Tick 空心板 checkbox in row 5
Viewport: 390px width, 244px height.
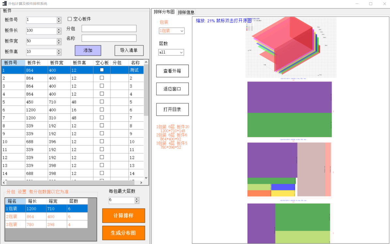tap(102, 102)
